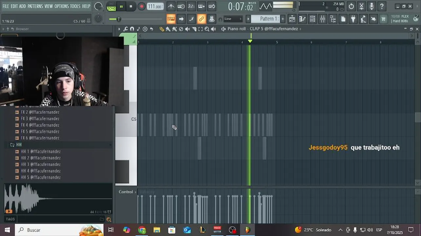Toggle typing keyboard to piano

[x=171, y=19]
